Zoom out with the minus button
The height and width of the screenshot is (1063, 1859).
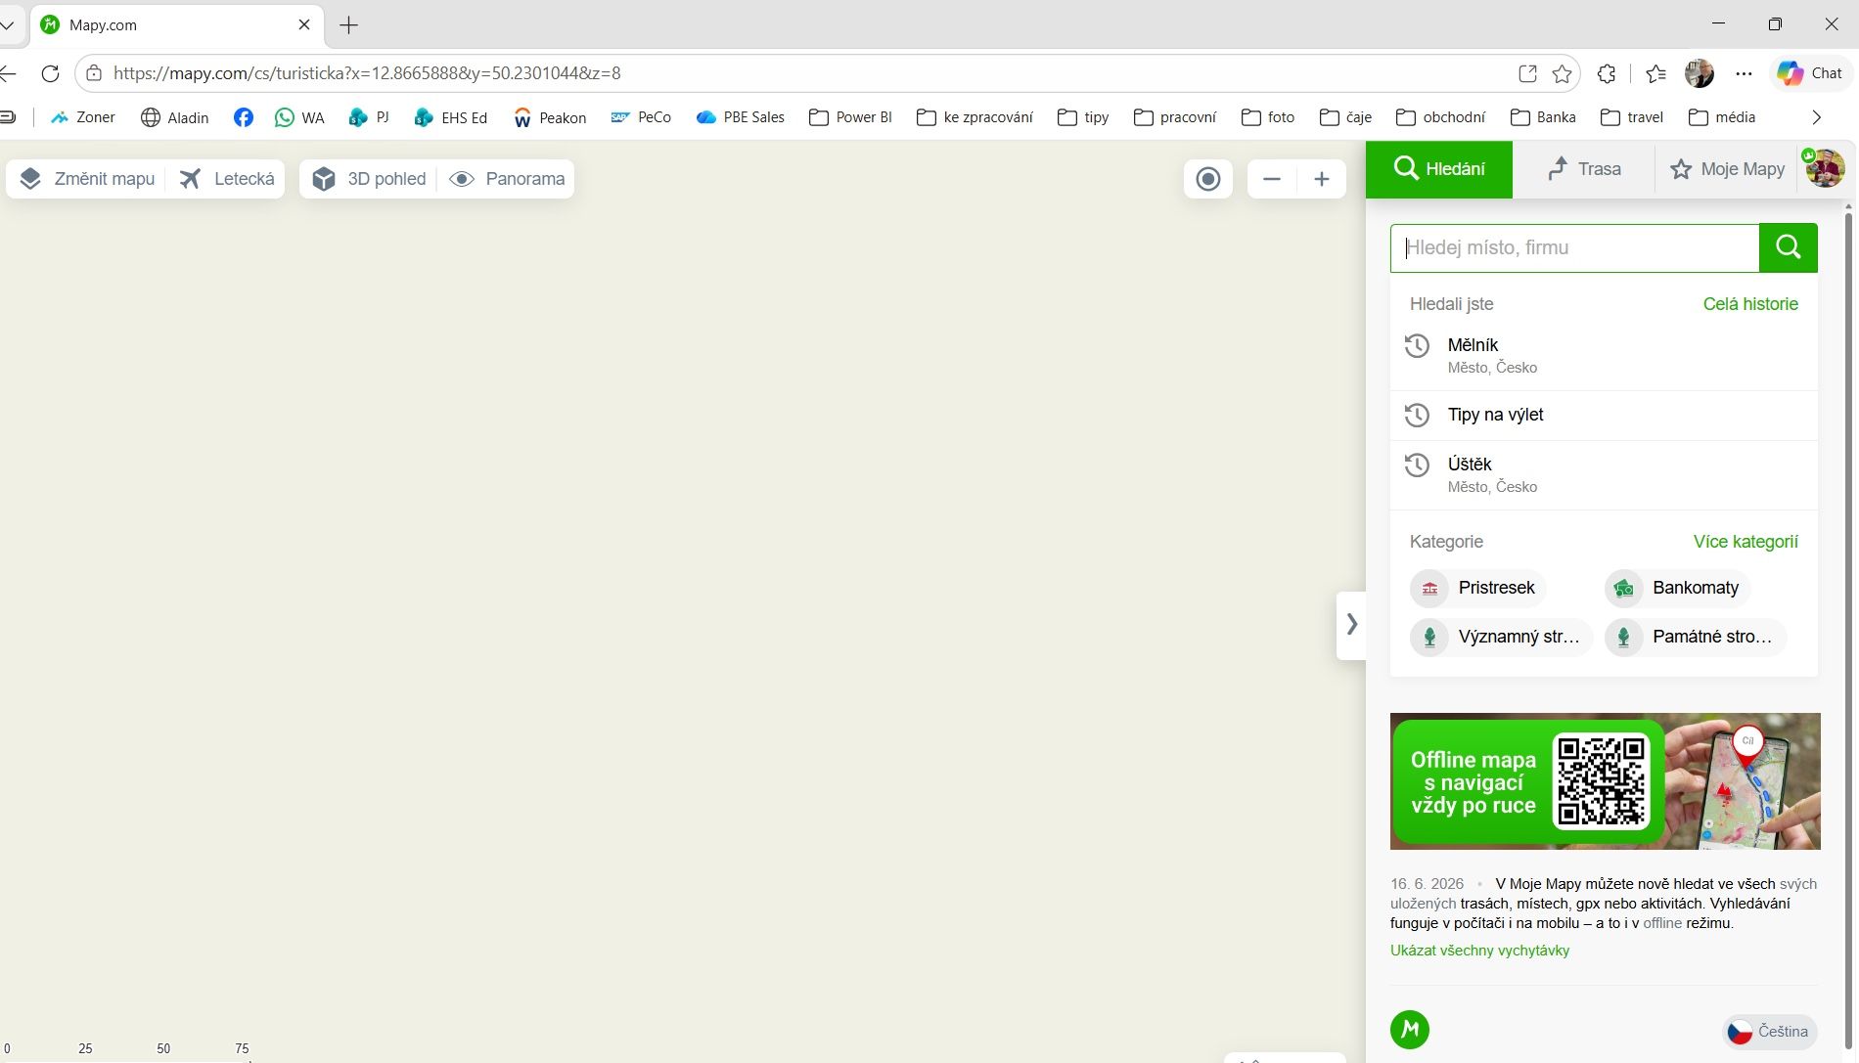[1272, 179]
